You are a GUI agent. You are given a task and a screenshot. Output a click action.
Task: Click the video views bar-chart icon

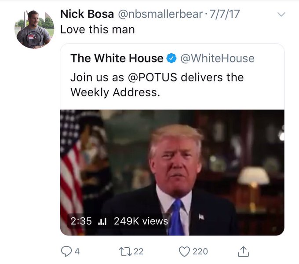point(102,222)
